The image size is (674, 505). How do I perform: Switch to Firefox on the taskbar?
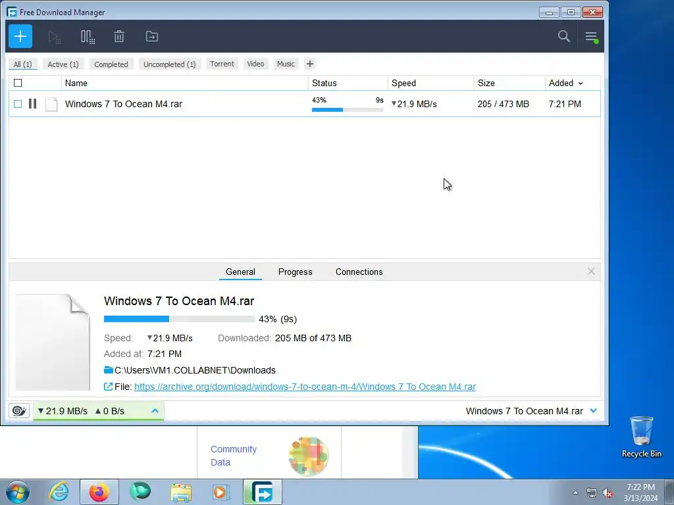point(99,492)
